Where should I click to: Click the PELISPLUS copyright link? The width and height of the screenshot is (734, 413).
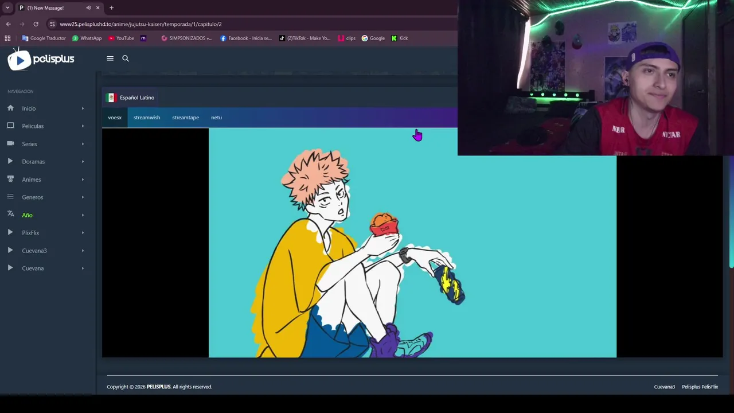158,387
